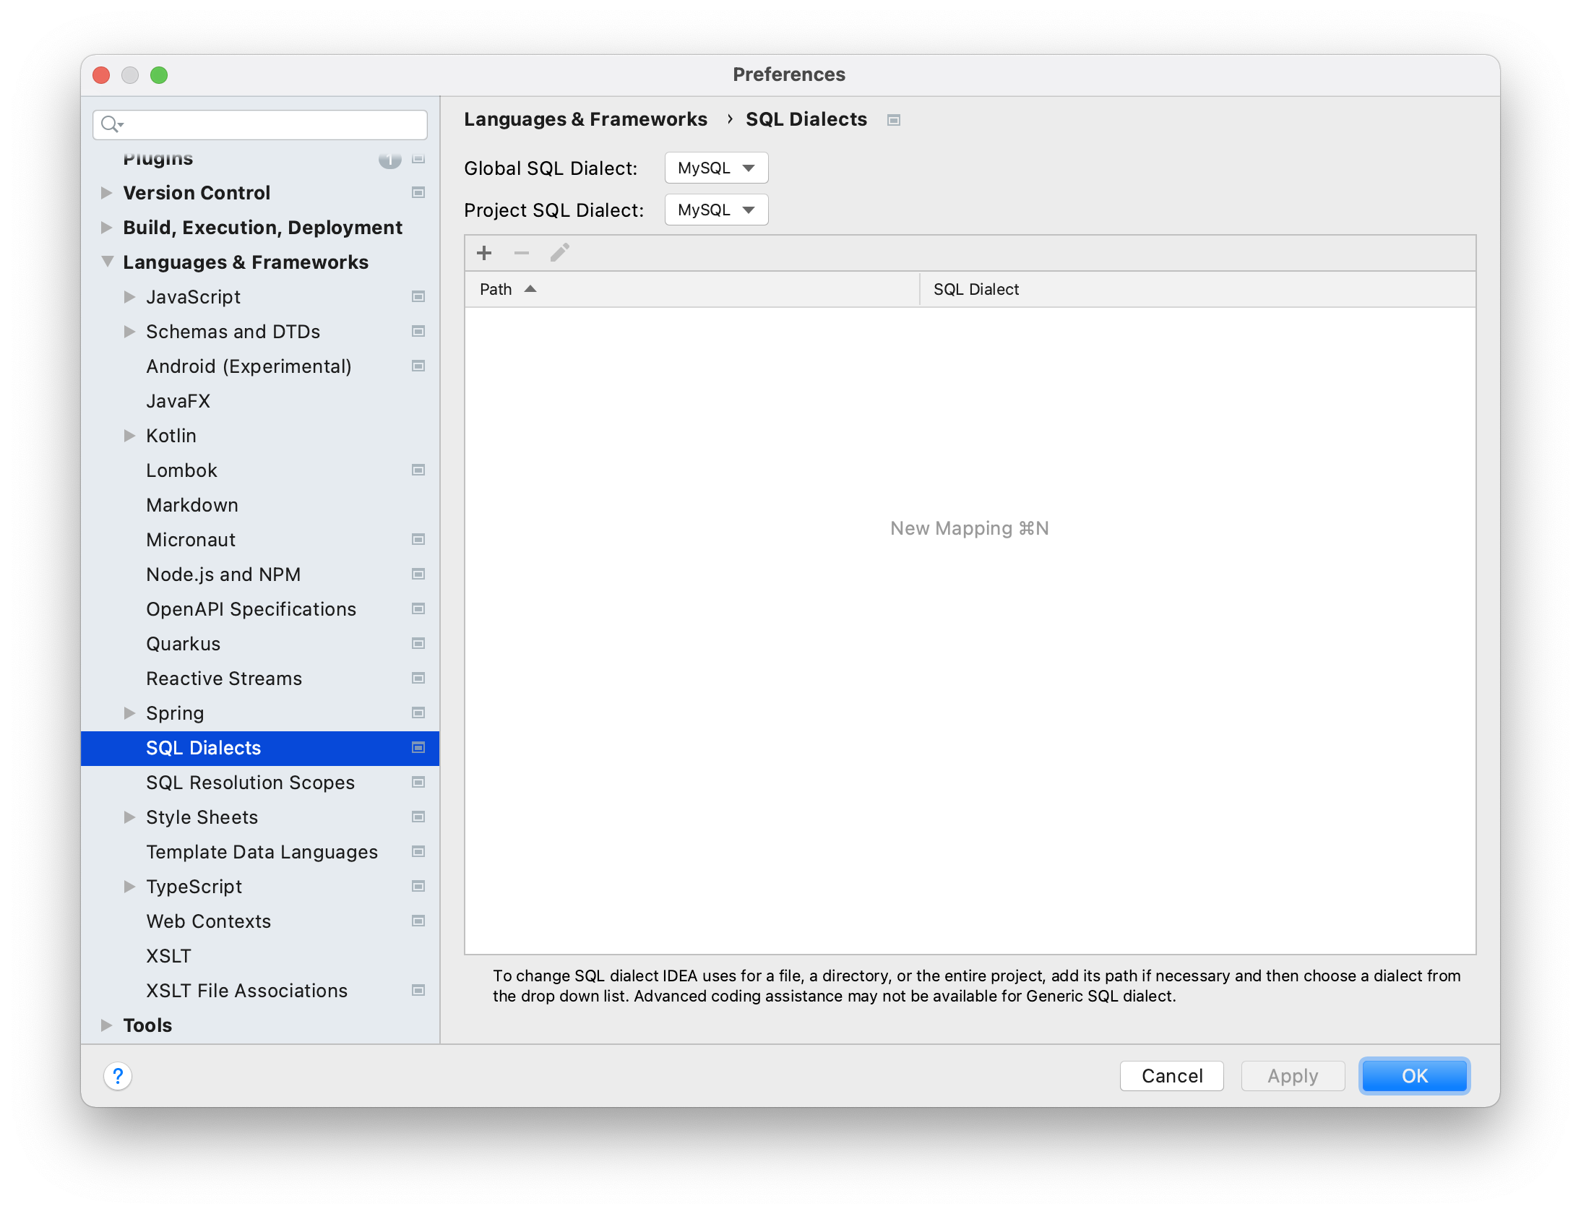This screenshot has height=1214, width=1581.
Task: Click the settings square icon next to Micronaut
Action: coord(418,539)
